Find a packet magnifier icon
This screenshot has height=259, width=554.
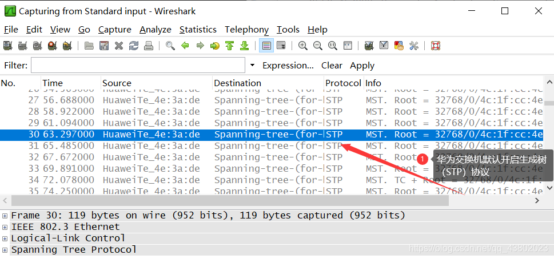170,46
